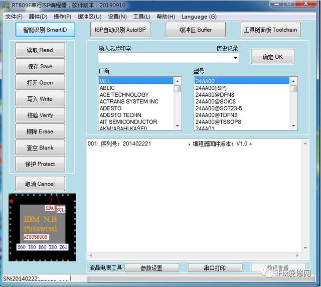
Task: Click log horizontal scroll right arrow
Action: tap(297, 255)
